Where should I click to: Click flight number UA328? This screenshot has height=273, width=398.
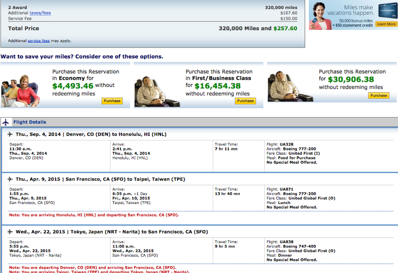point(287,144)
